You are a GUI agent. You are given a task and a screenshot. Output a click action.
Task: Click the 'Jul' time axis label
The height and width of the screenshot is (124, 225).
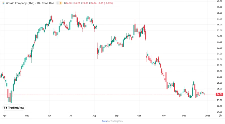pyautogui.click(x=71, y=116)
